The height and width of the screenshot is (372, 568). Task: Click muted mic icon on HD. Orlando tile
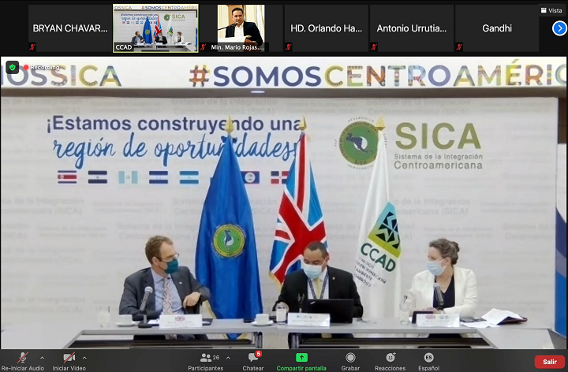[289, 46]
